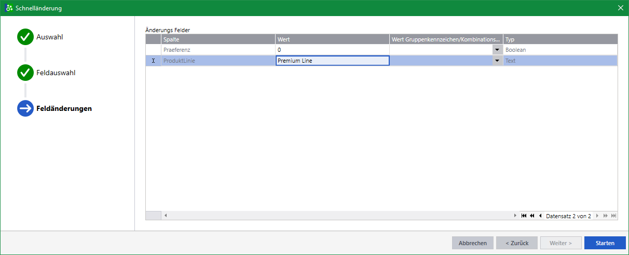Click the Schnelländerung app icon in title bar
Viewport: 629px width, 255px height.
pos(9,8)
